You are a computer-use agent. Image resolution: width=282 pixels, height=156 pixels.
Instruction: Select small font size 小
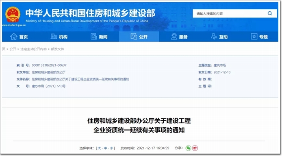111,148
